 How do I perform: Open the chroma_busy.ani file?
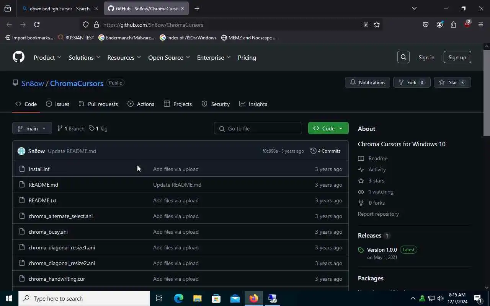point(48,232)
